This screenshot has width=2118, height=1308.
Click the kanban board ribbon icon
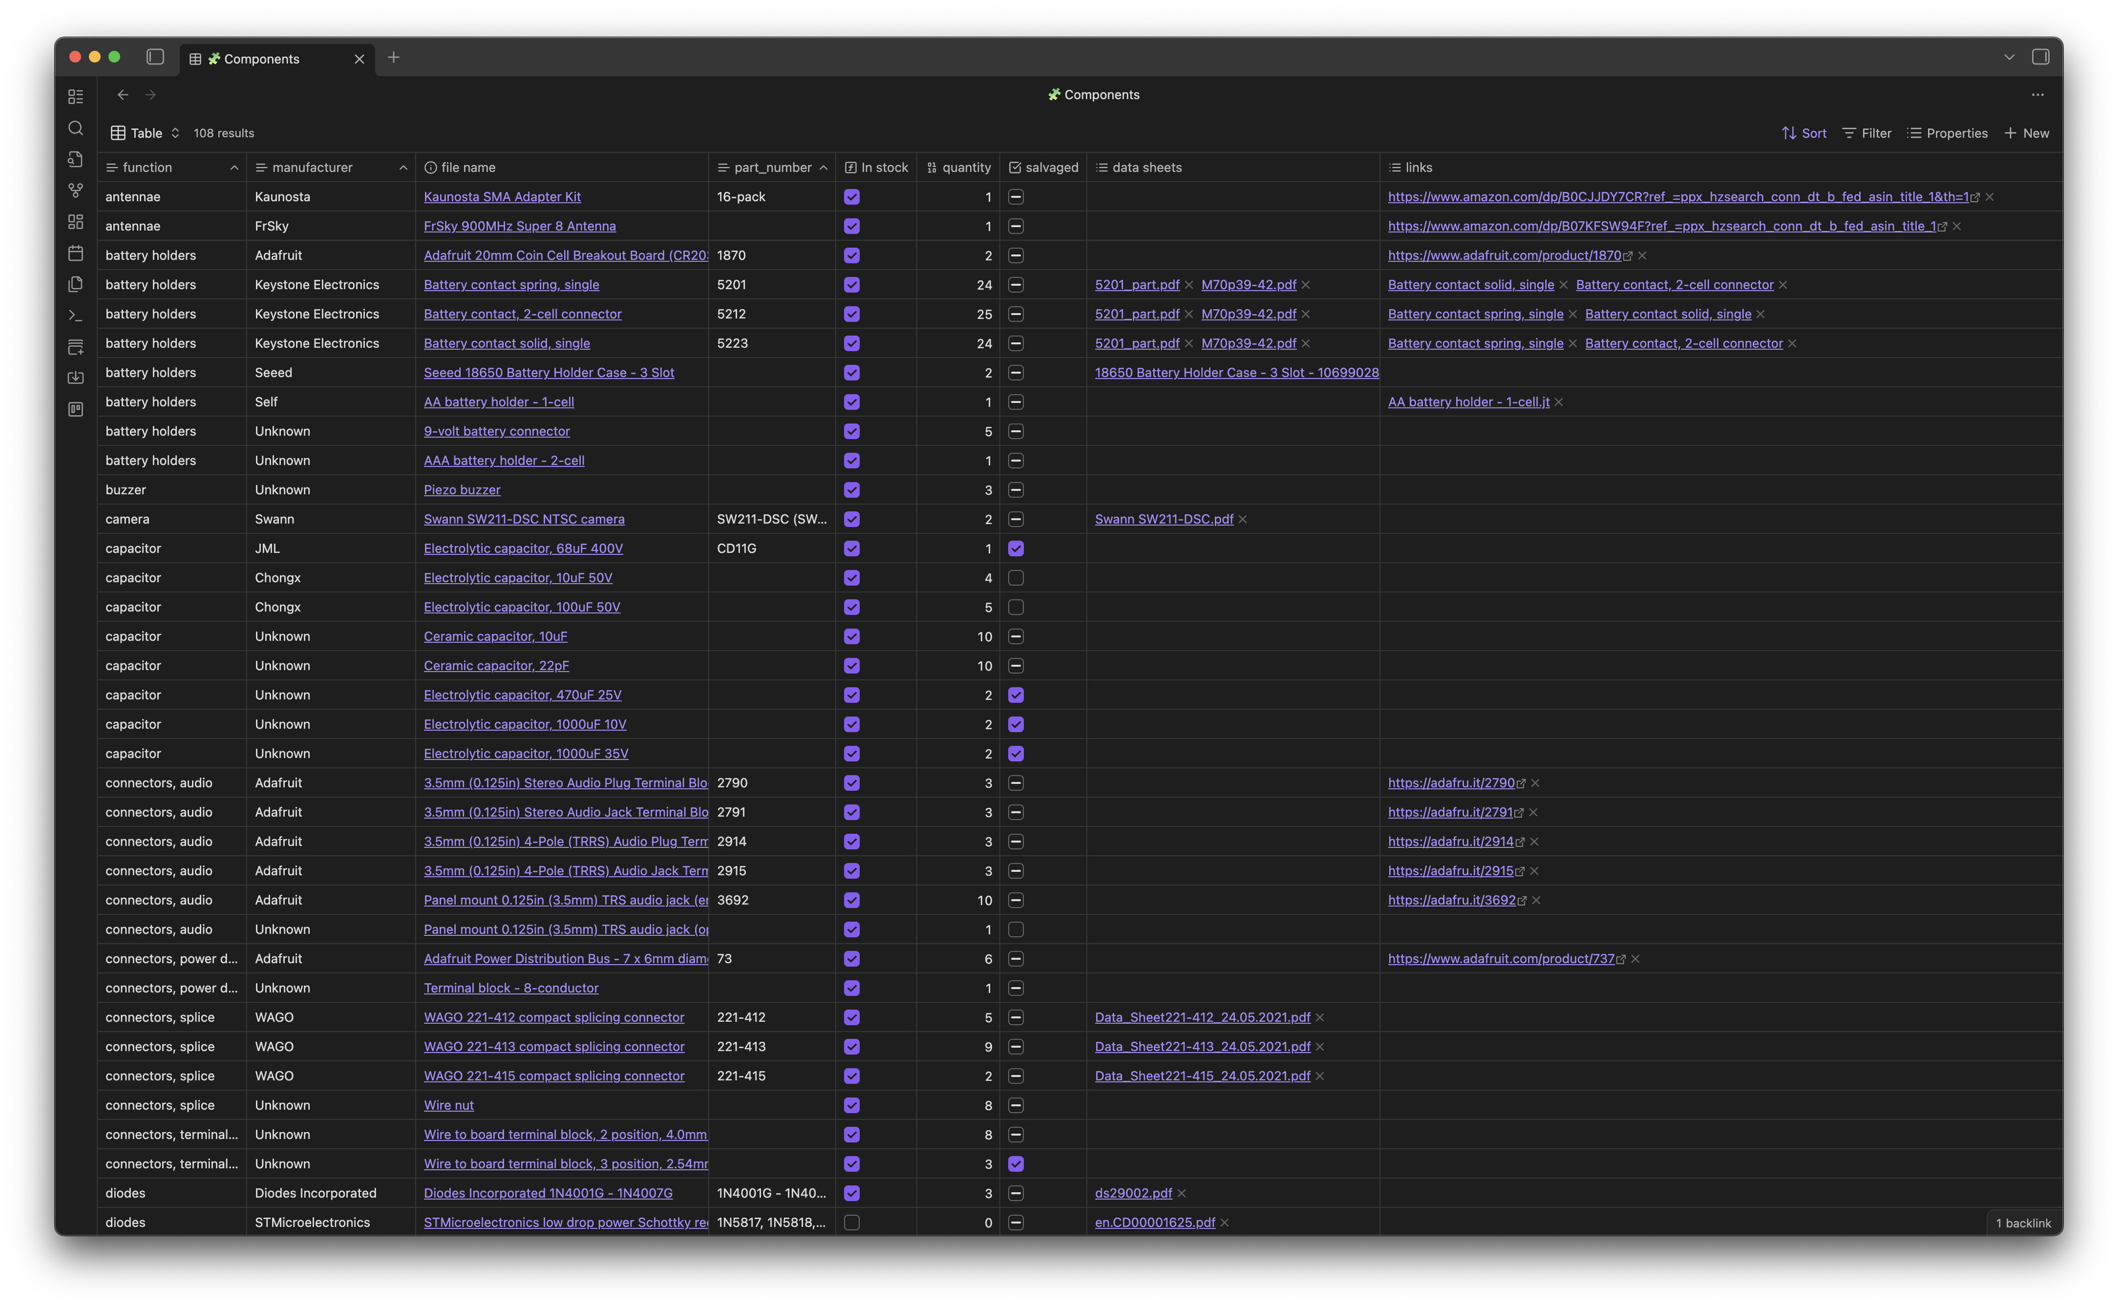point(75,409)
